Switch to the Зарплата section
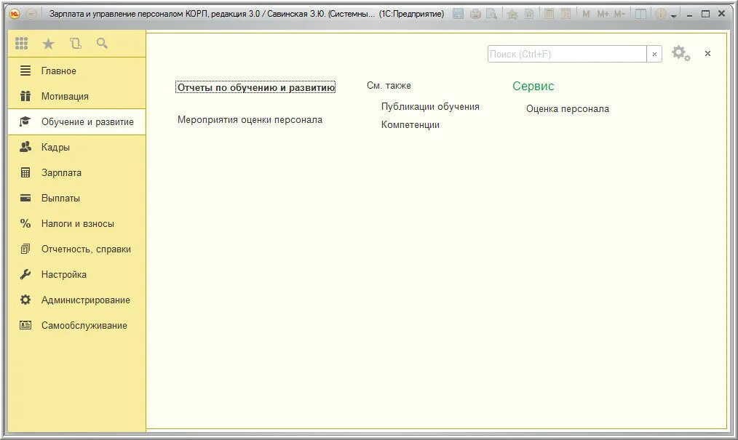This screenshot has height=440, width=738. point(60,172)
